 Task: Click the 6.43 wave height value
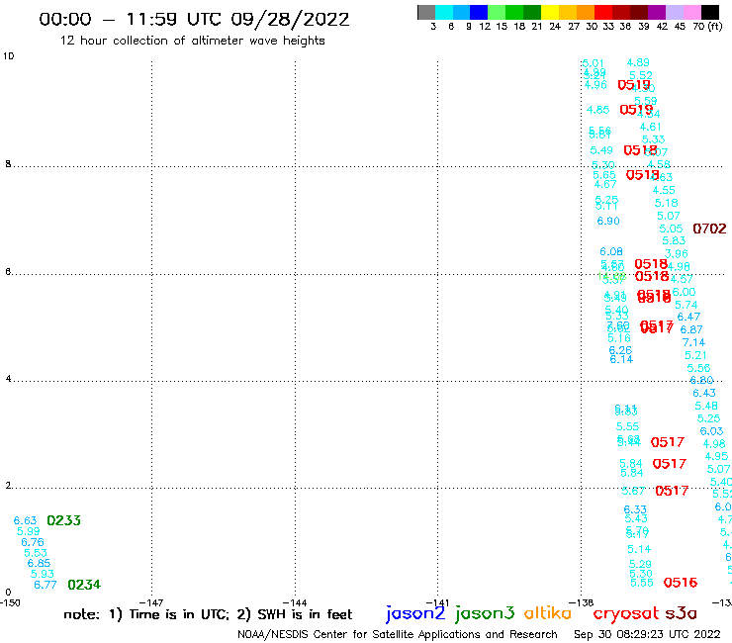[x=704, y=393]
